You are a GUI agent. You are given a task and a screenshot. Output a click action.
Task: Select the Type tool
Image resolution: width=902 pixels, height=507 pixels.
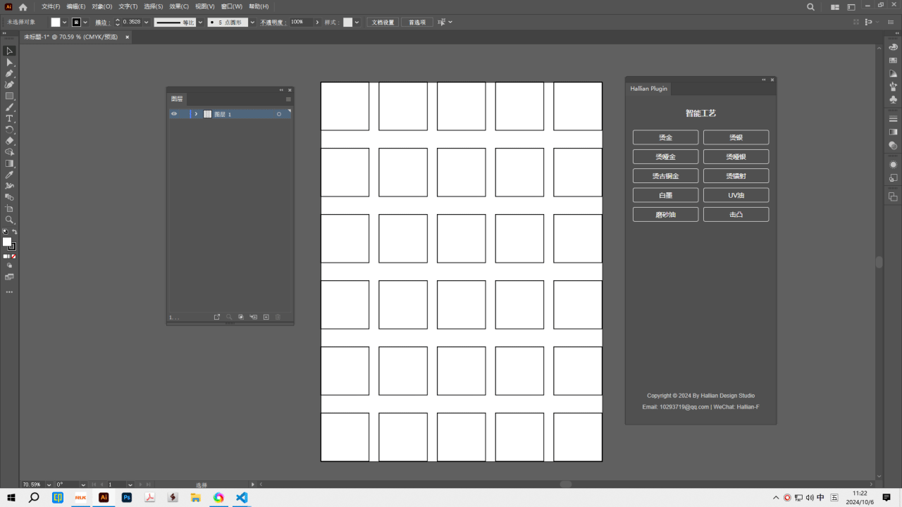tap(10, 118)
